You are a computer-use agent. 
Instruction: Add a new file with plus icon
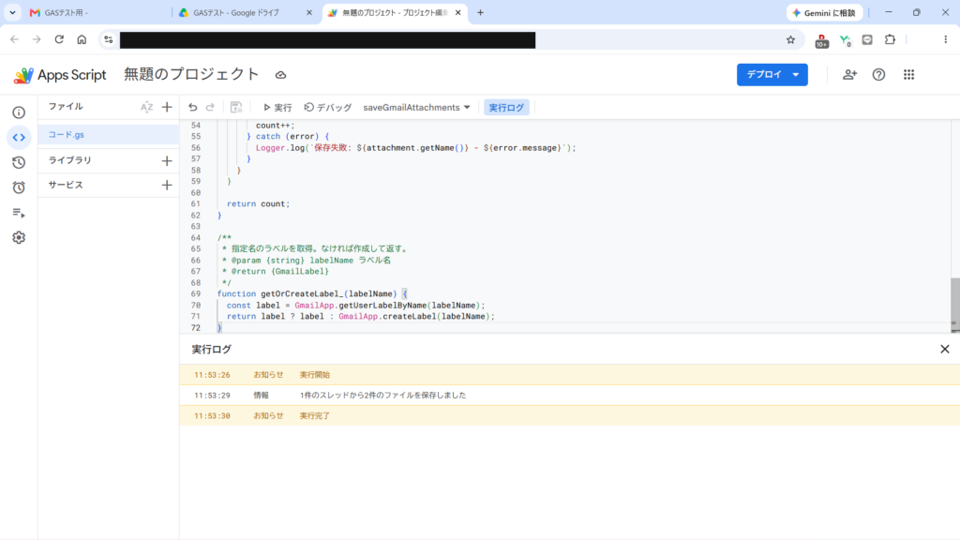pos(167,107)
